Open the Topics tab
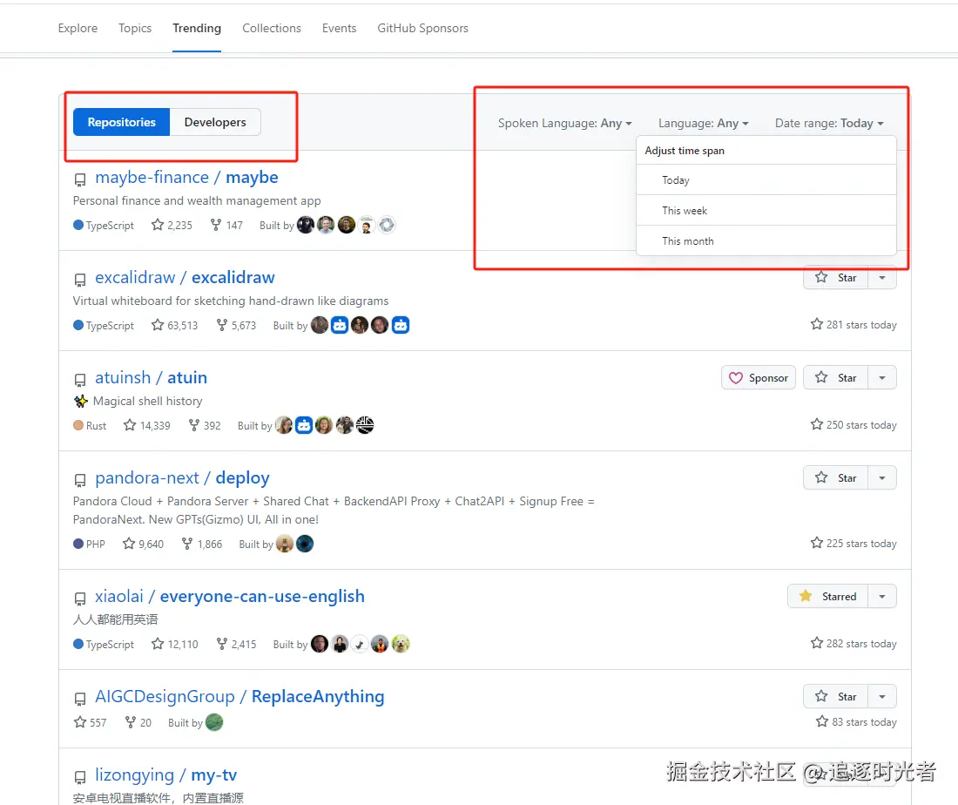958x805 pixels. tap(135, 28)
